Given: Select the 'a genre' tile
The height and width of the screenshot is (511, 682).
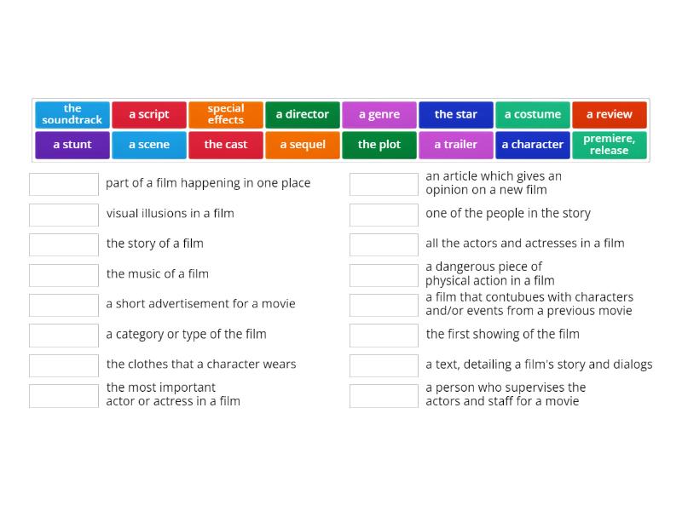Looking at the screenshot, I should (x=379, y=114).
